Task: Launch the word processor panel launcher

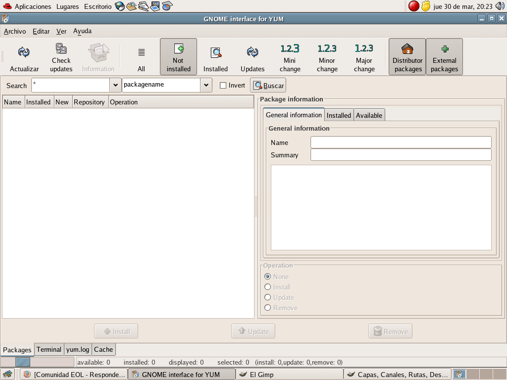Action: [x=143, y=6]
